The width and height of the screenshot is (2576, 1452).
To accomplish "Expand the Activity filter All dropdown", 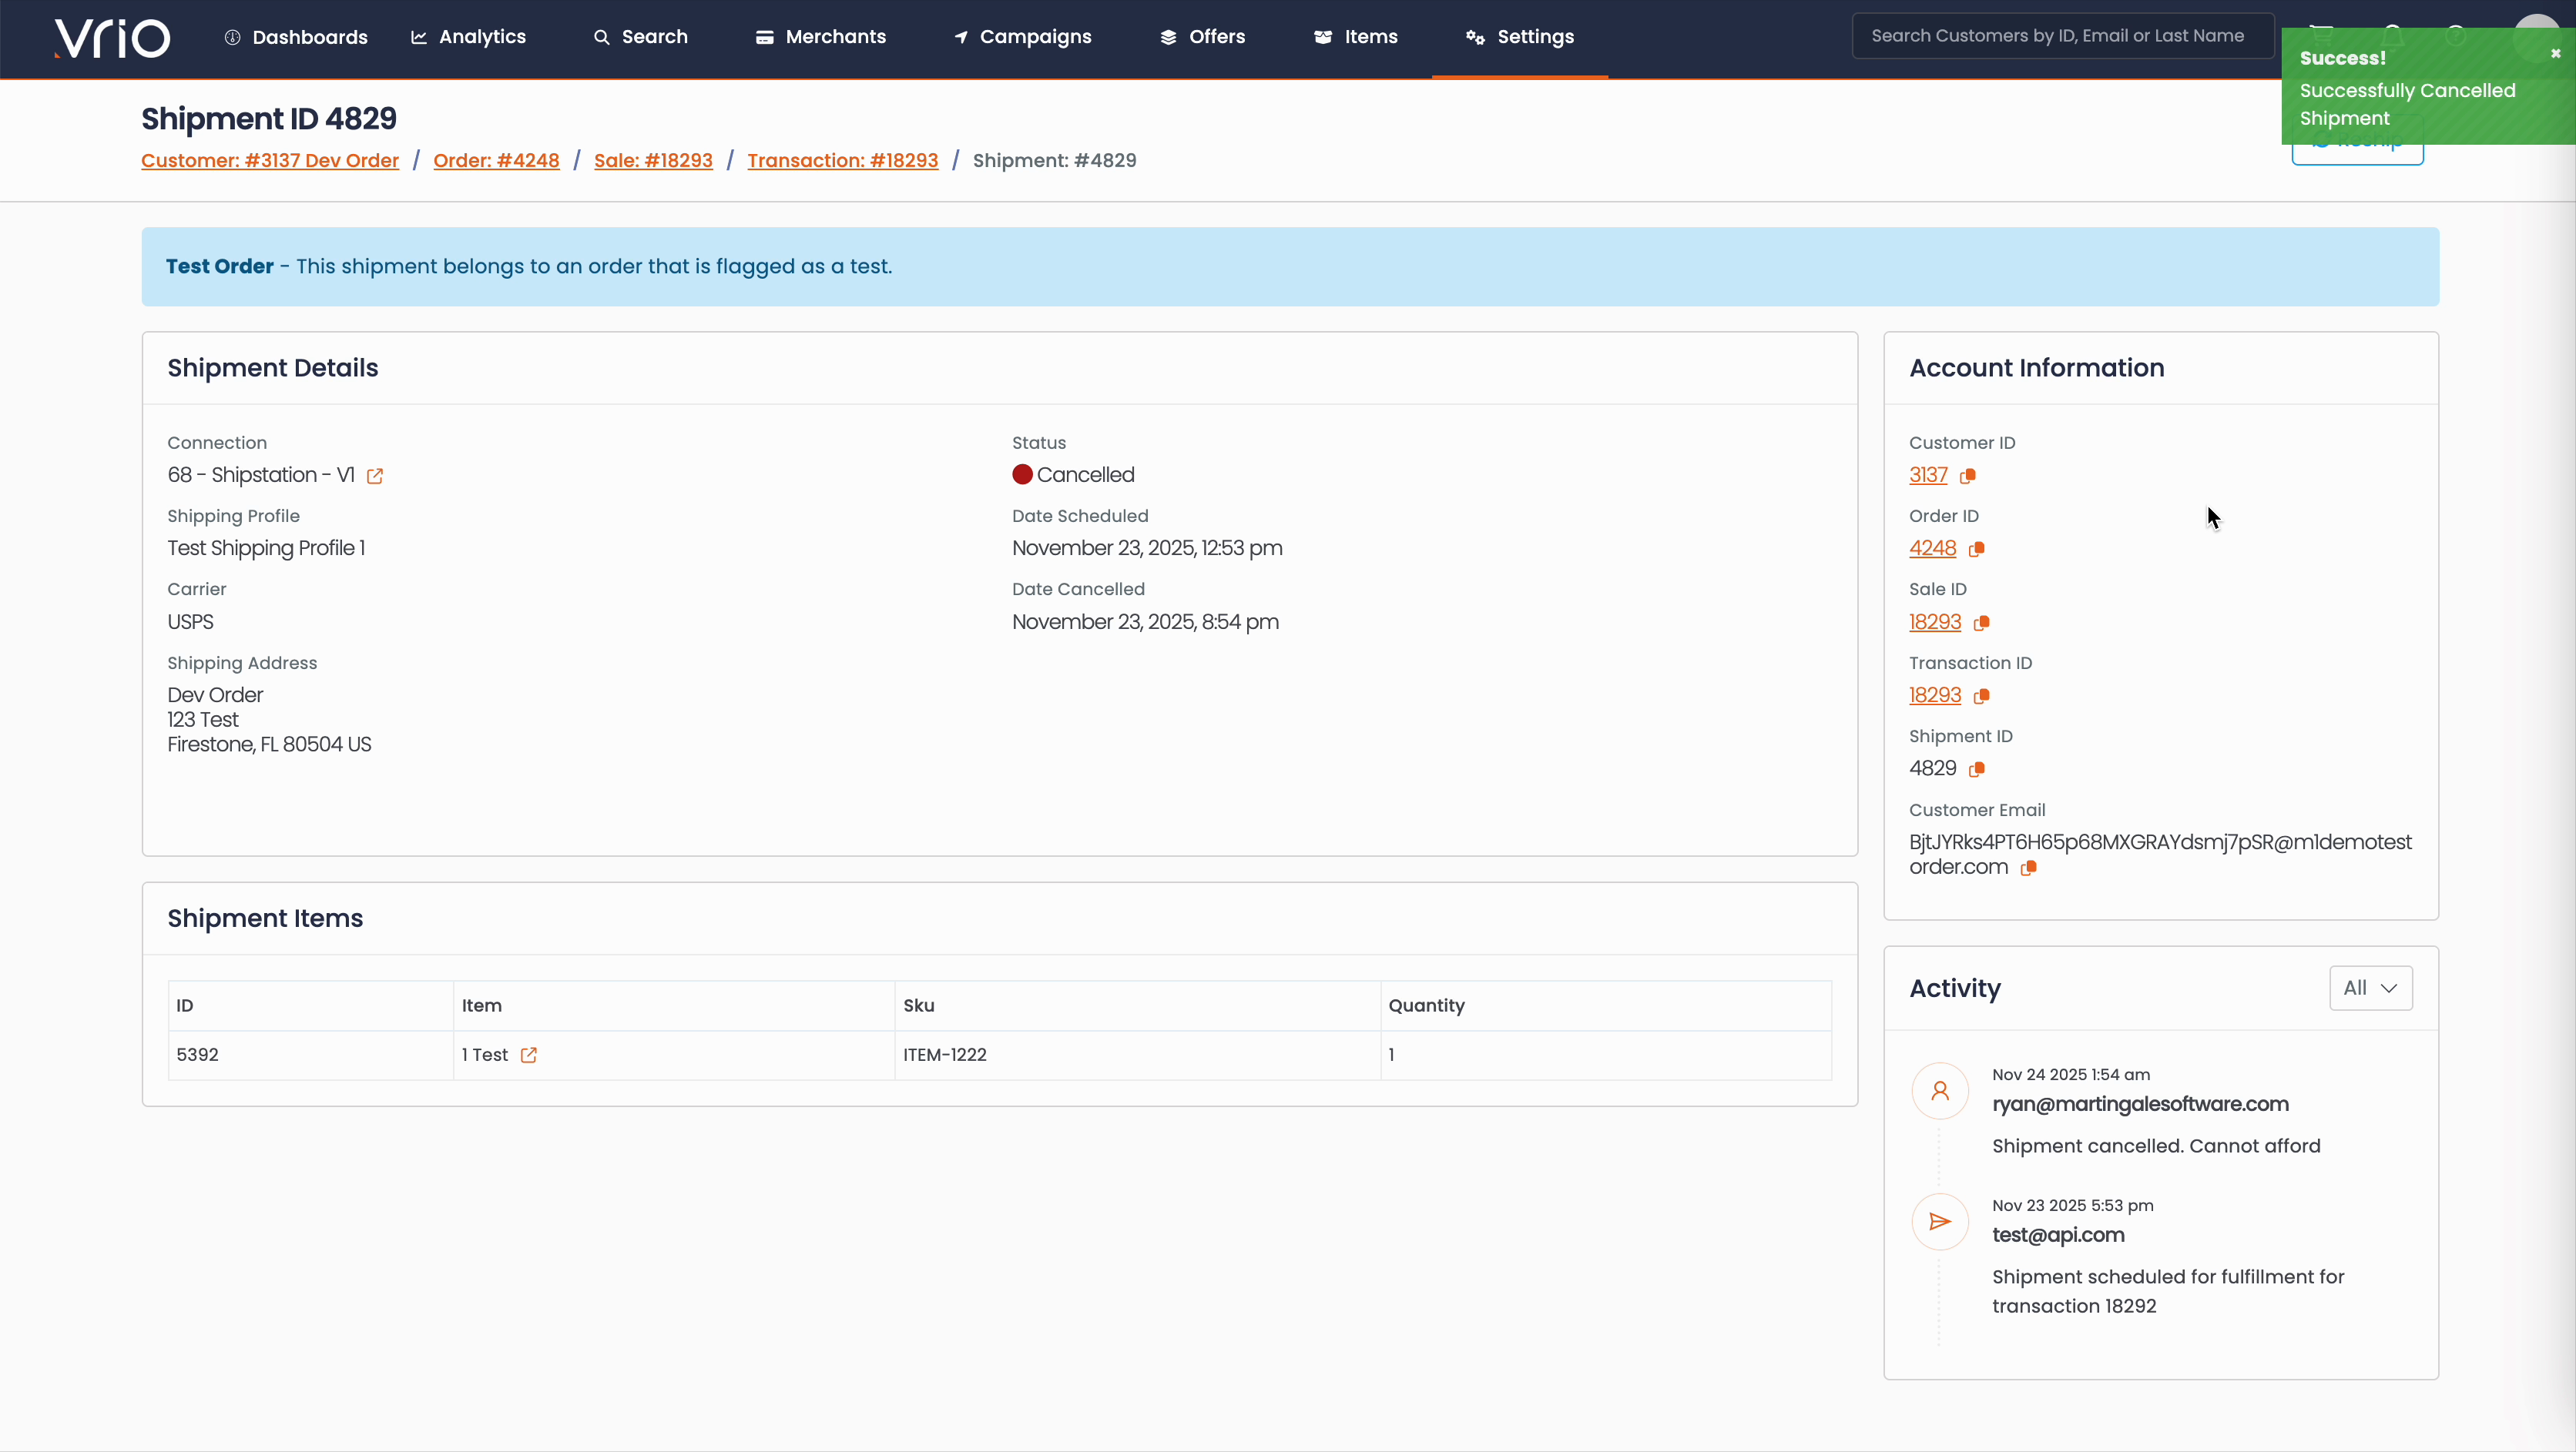I will [x=2370, y=987].
